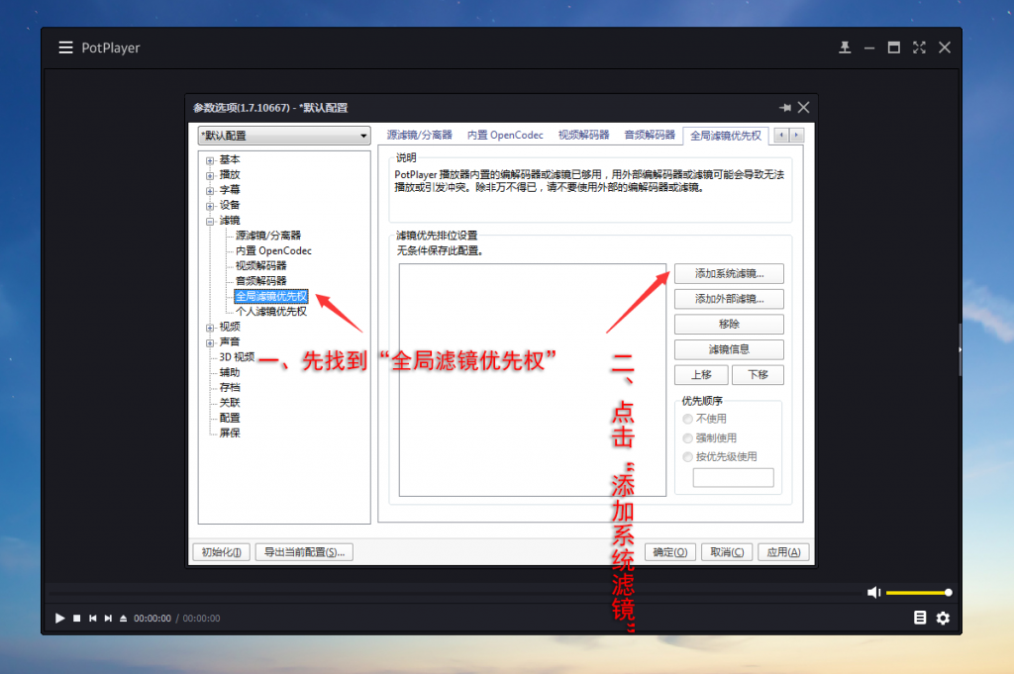
Task: Click 导出当前配置 export button
Action: click(304, 552)
